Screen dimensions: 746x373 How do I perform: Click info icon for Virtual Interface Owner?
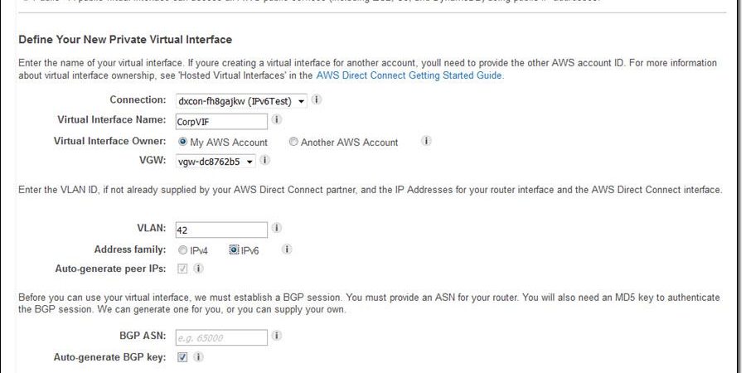pyautogui.click(x=427, y=141)
